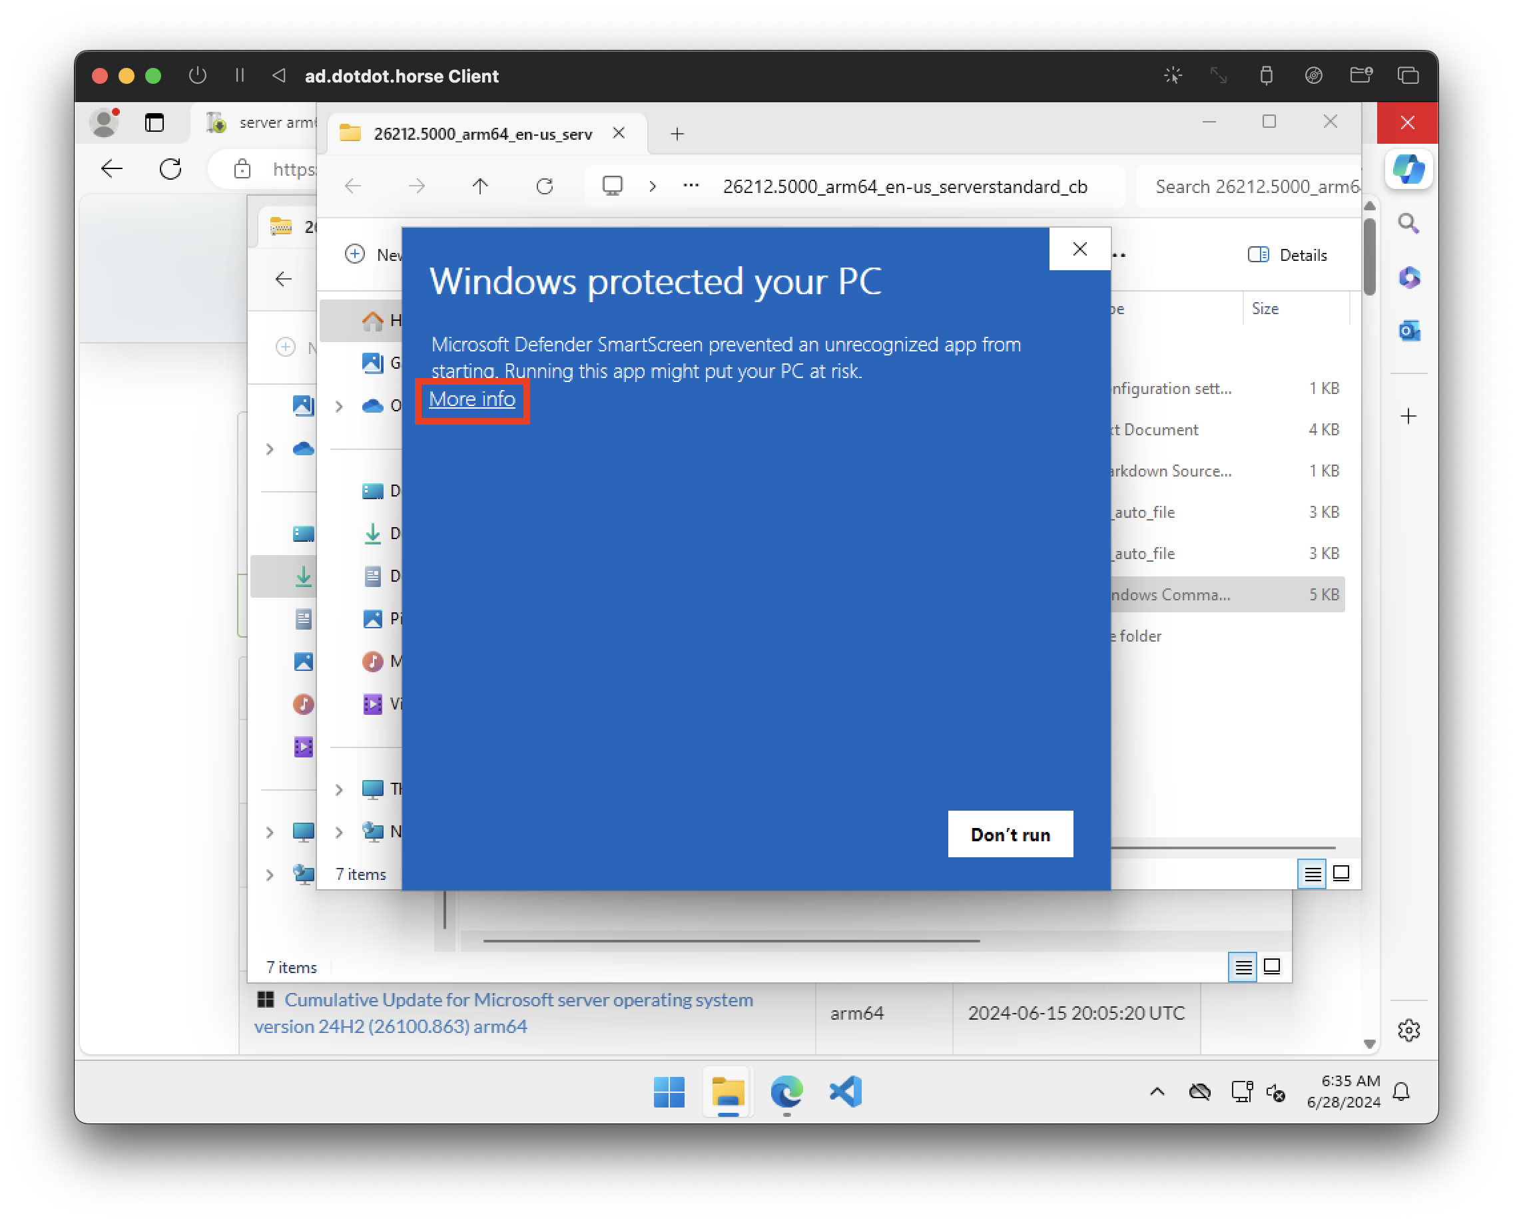Open the Windows Start menu
Viewport: 1513px width, 1222px height.
click(x=669, y=1092)
